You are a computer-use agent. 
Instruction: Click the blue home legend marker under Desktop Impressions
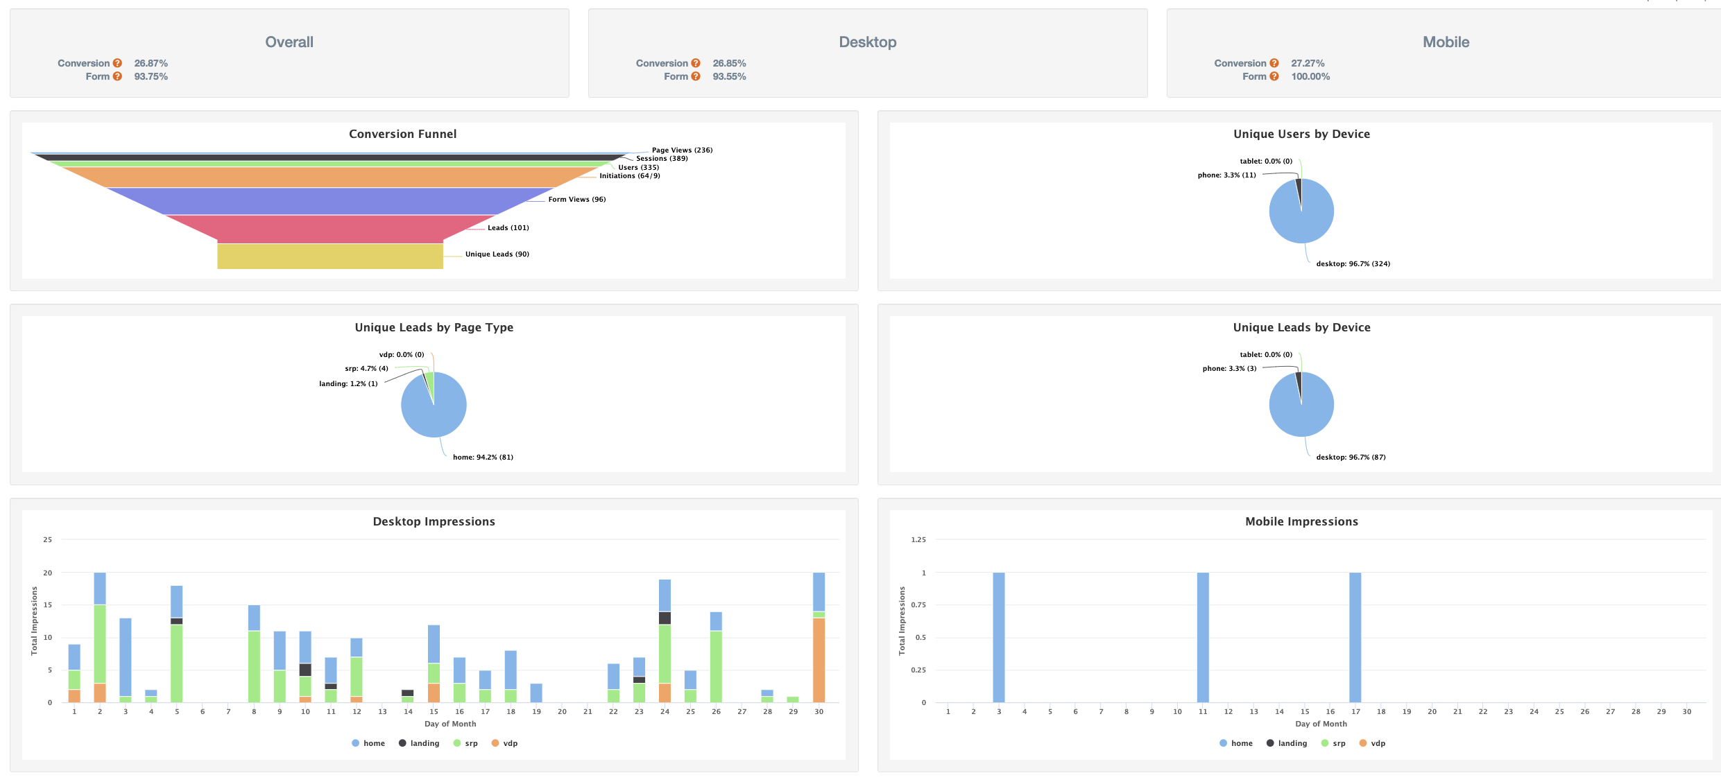tap(356, 742)
